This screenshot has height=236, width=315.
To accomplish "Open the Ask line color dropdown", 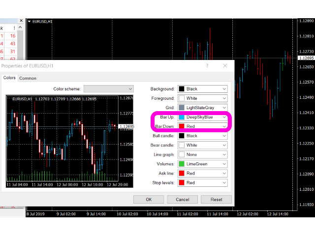I will (202, 174).
